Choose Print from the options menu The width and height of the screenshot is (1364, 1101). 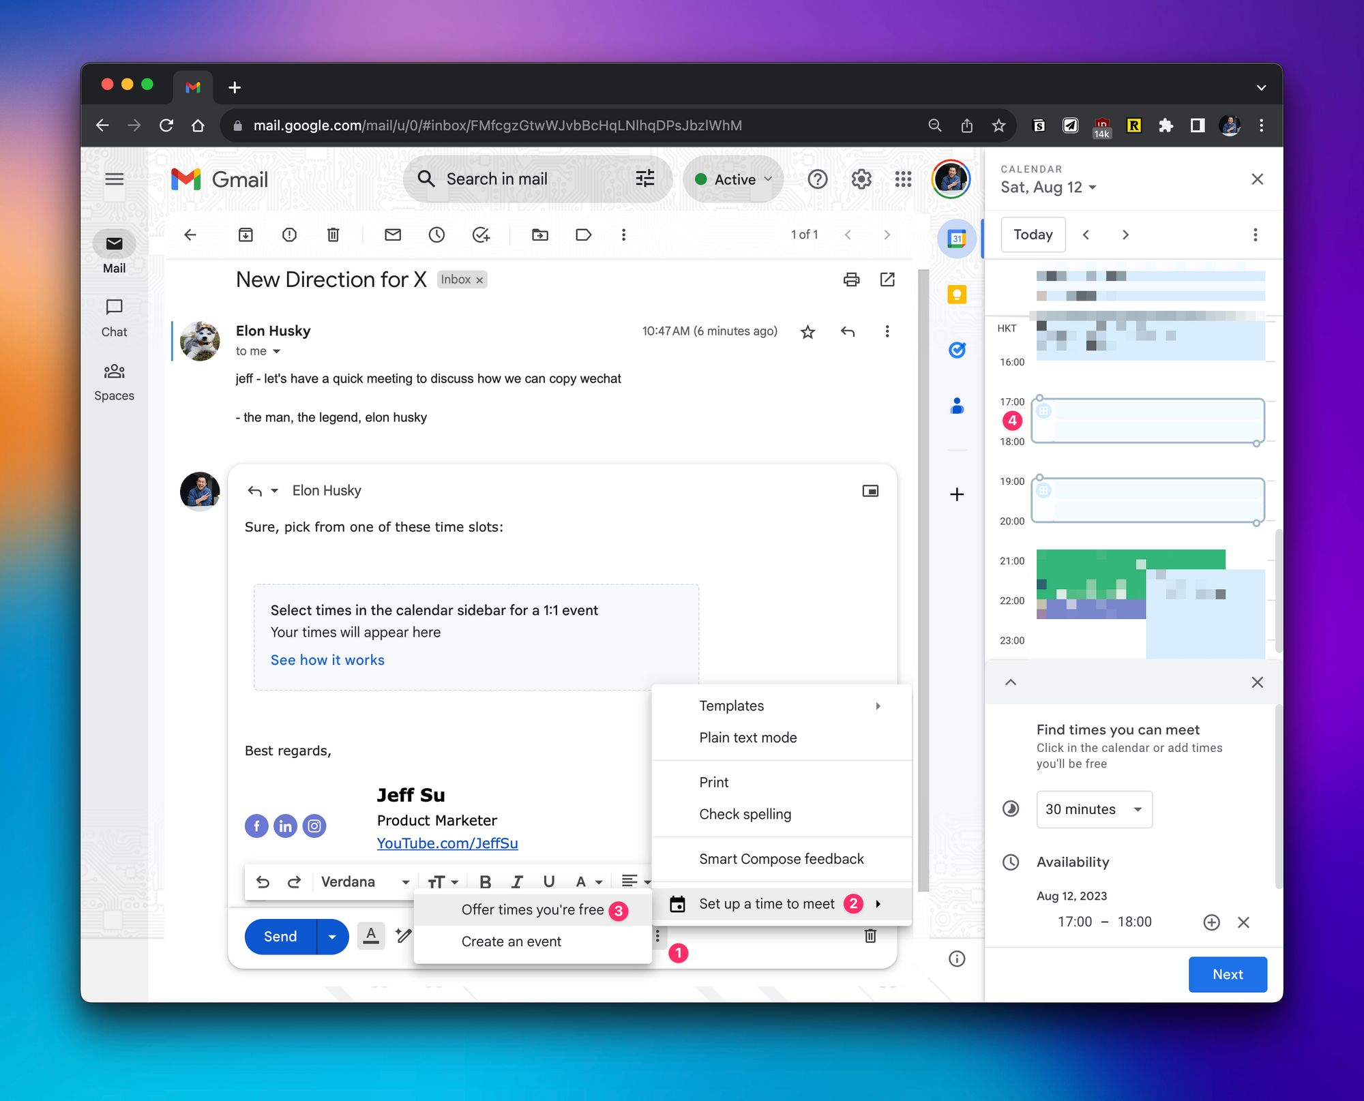point(782,783)
